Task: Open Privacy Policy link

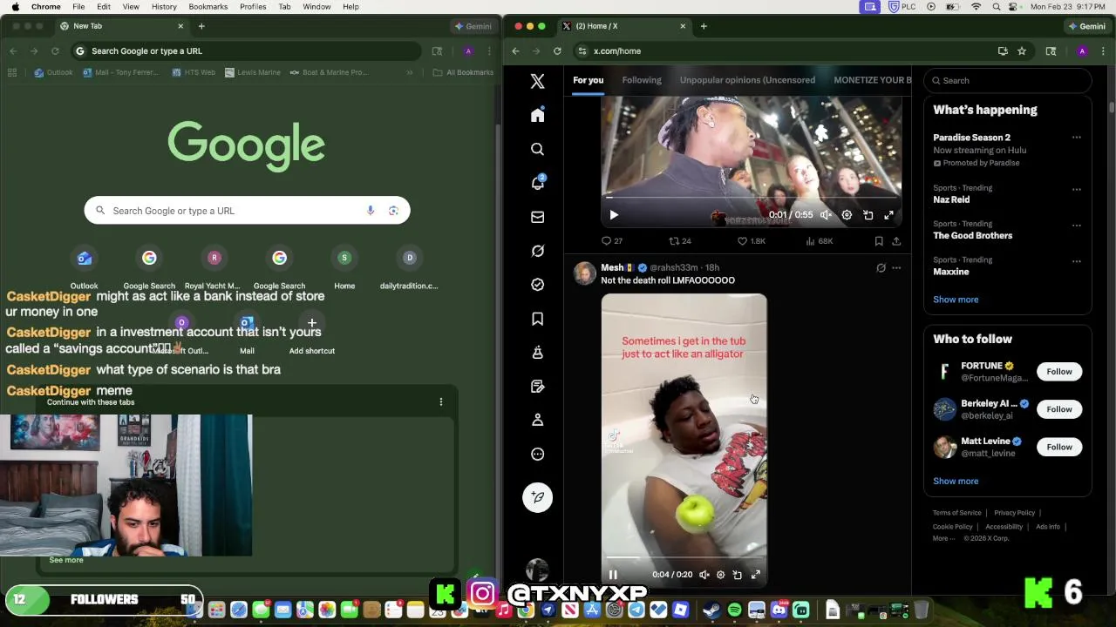Action: tap(1014, 513)
